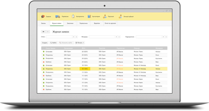Click green status icon of Согласован 24.10.2014 row
The image size is (209, 111).
pyautogui.click(x=44, y=52)
